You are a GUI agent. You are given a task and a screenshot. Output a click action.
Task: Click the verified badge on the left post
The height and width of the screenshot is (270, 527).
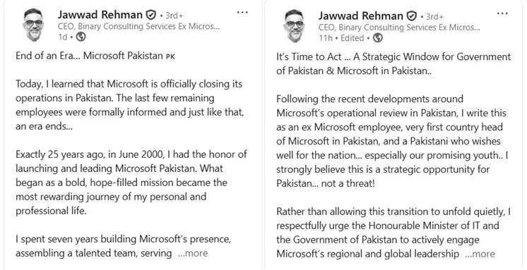point(150,15)
